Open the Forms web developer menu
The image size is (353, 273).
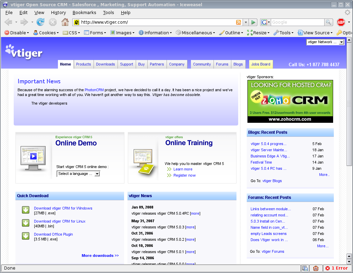pyautogui.click(x=95, y=33)
